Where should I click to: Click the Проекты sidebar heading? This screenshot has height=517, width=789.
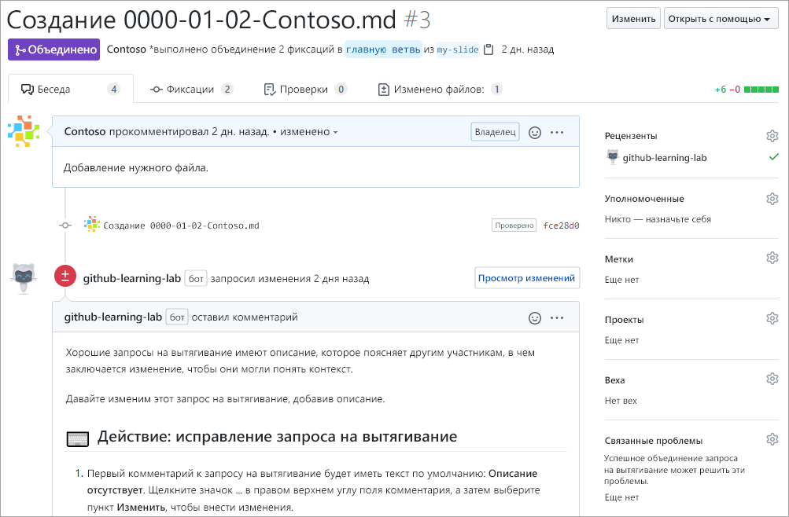click(x=624, y=320)
